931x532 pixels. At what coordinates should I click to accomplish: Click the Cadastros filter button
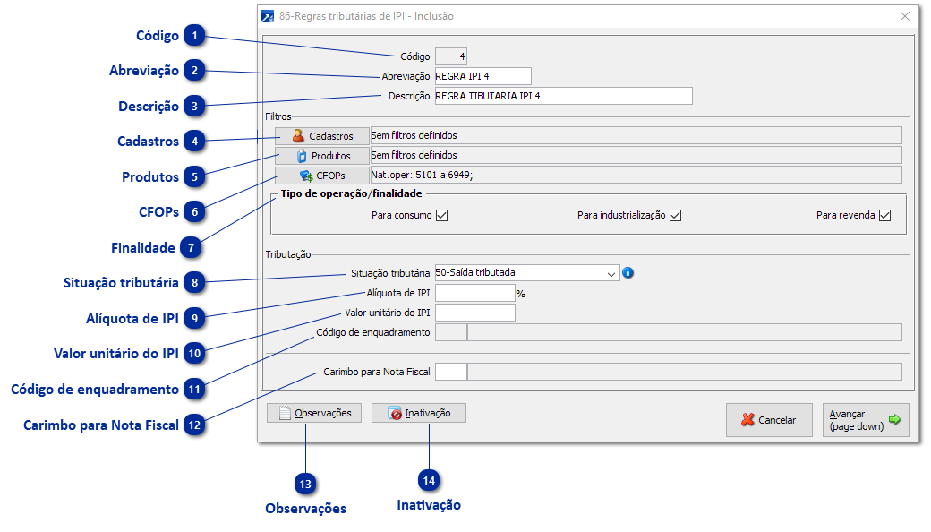(321, 136)
